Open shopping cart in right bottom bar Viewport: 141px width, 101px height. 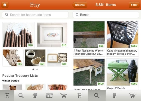tap(132, 96)
